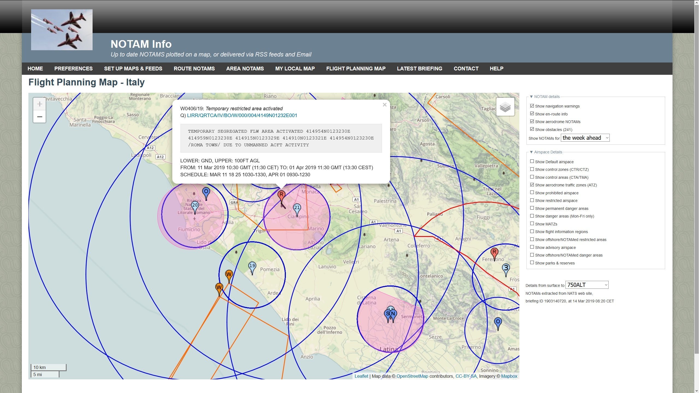Image resolution: width=699 pixels, height=393 pixels.
Task: Toggle Show aerodrome NOTAMs checkbox
Action: pos(532,121)
